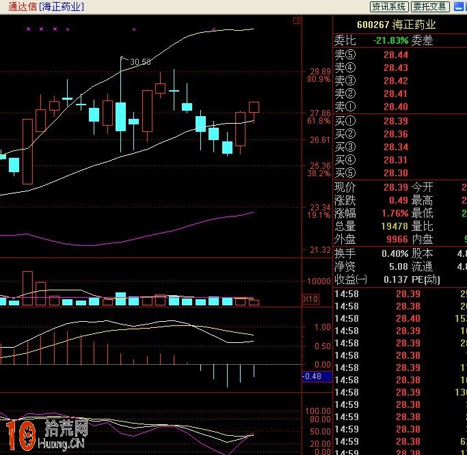Image resolution: width=467 pixels, height=455 pixels.
Task: Click the stock header 600267 海正药业
Action: [x=396, y=25]
